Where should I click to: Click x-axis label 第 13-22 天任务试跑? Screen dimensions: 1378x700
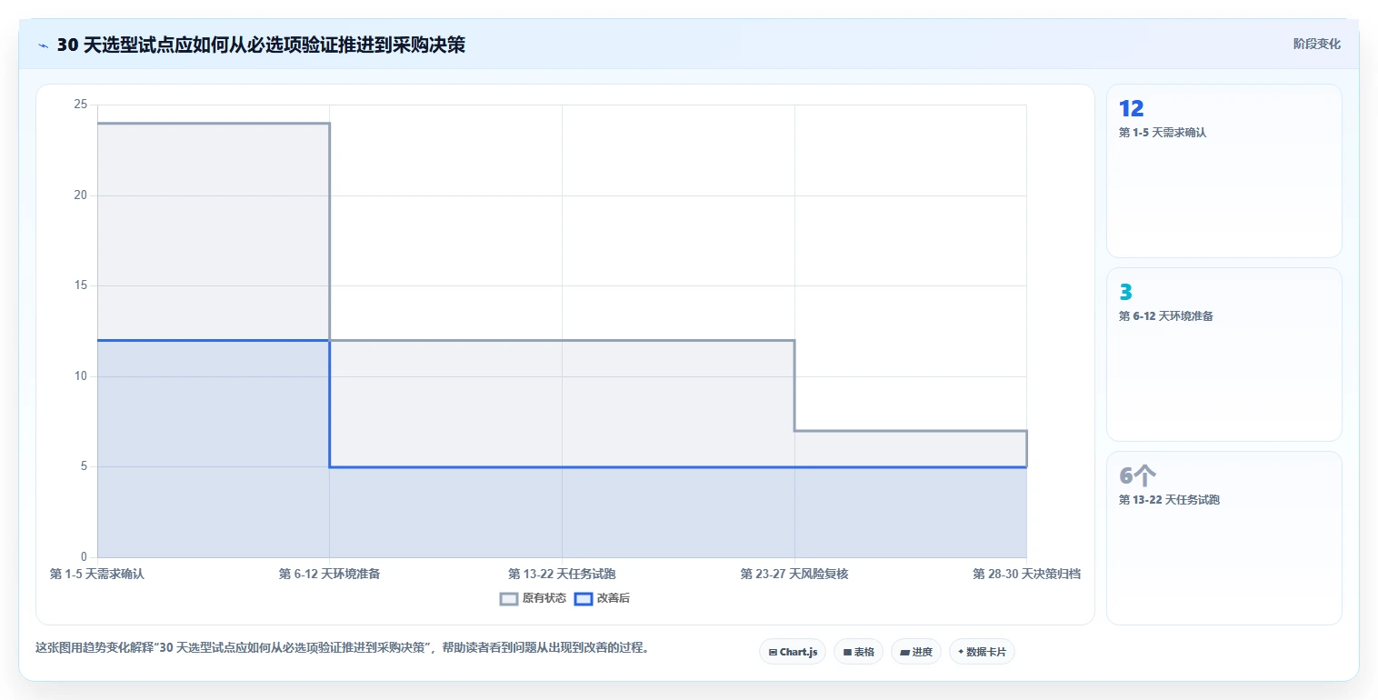click(x=562, y=574)
